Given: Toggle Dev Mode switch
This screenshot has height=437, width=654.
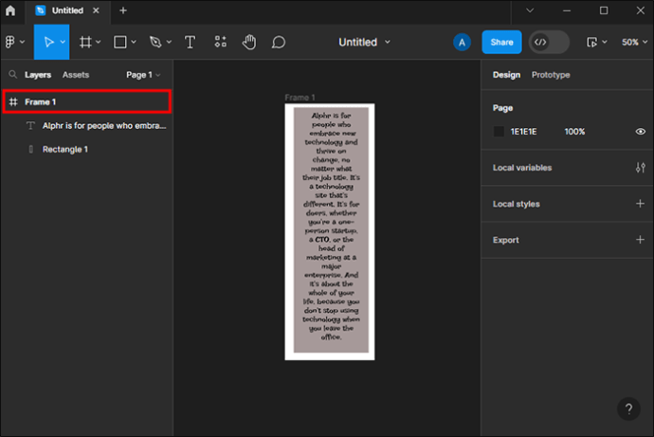Looking at the screenshot, I should [549, 43].
